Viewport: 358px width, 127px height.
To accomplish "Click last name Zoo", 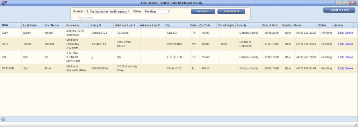I will (x=26, y=69).
